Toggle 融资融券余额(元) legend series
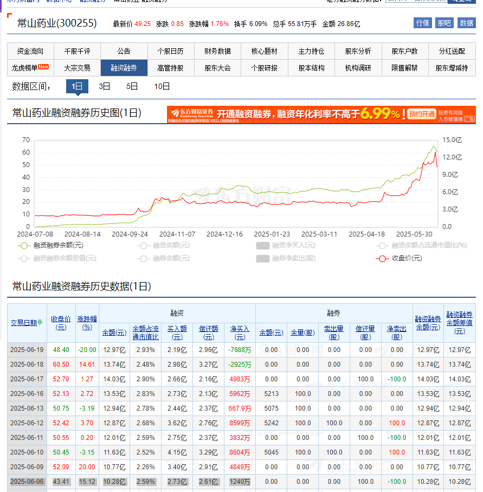This screenshot has height=492, width=483. click(x=50, y=245)
